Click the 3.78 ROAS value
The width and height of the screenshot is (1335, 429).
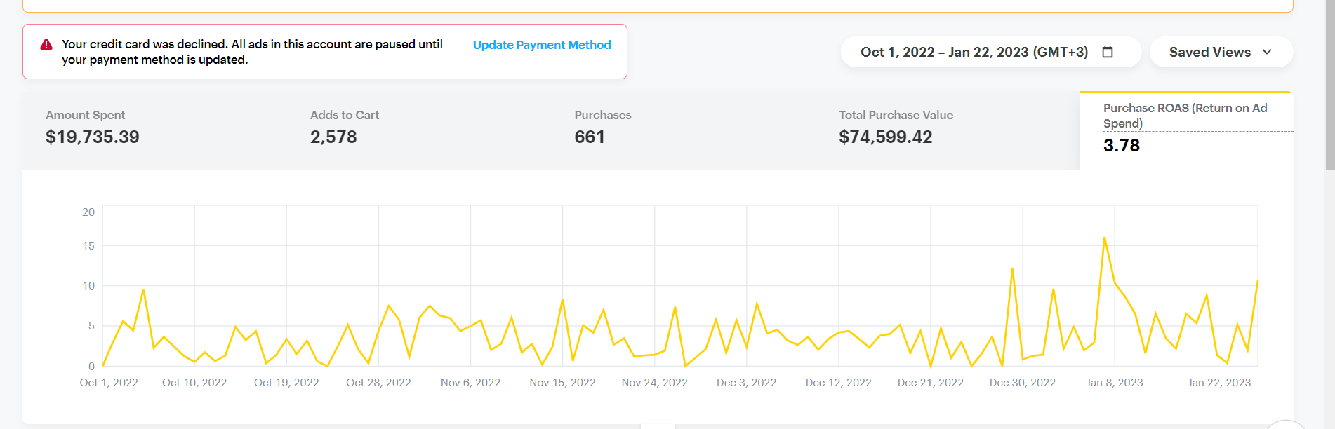tap(1121, 145)
